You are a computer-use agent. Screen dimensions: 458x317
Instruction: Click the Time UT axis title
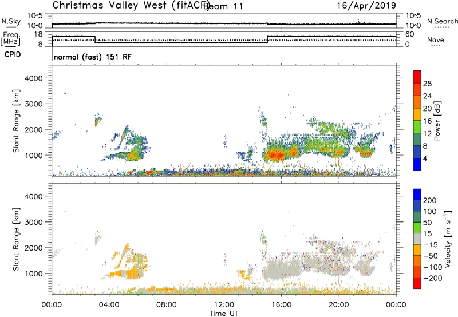[x=224, y=314]
